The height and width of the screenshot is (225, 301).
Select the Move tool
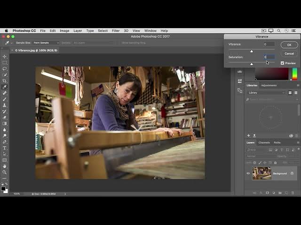pyautogui.click(x=5, y=57)
